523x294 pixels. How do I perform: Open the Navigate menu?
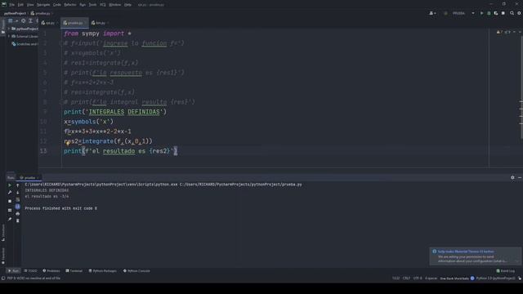click(43, 5)
